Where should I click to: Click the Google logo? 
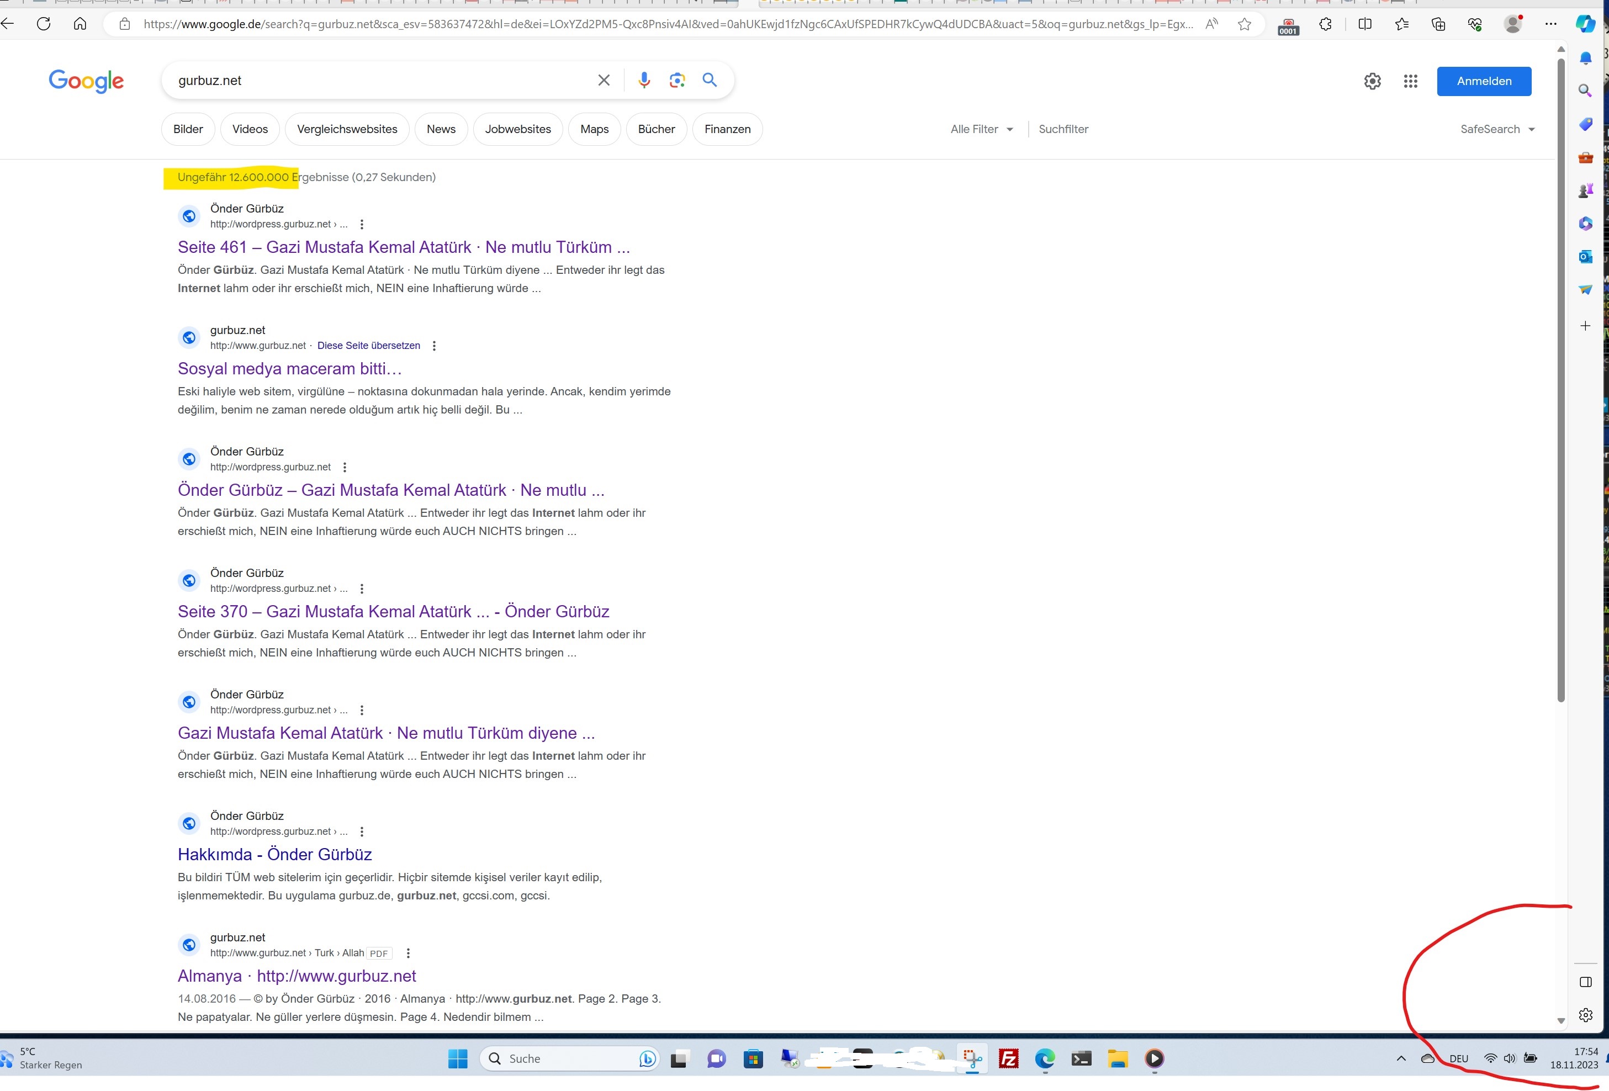87,81
